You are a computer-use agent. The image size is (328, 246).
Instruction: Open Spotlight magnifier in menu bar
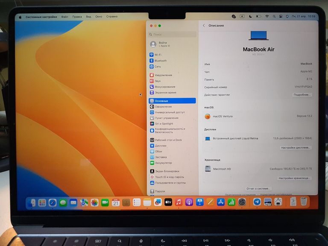(x=274, y=16)
